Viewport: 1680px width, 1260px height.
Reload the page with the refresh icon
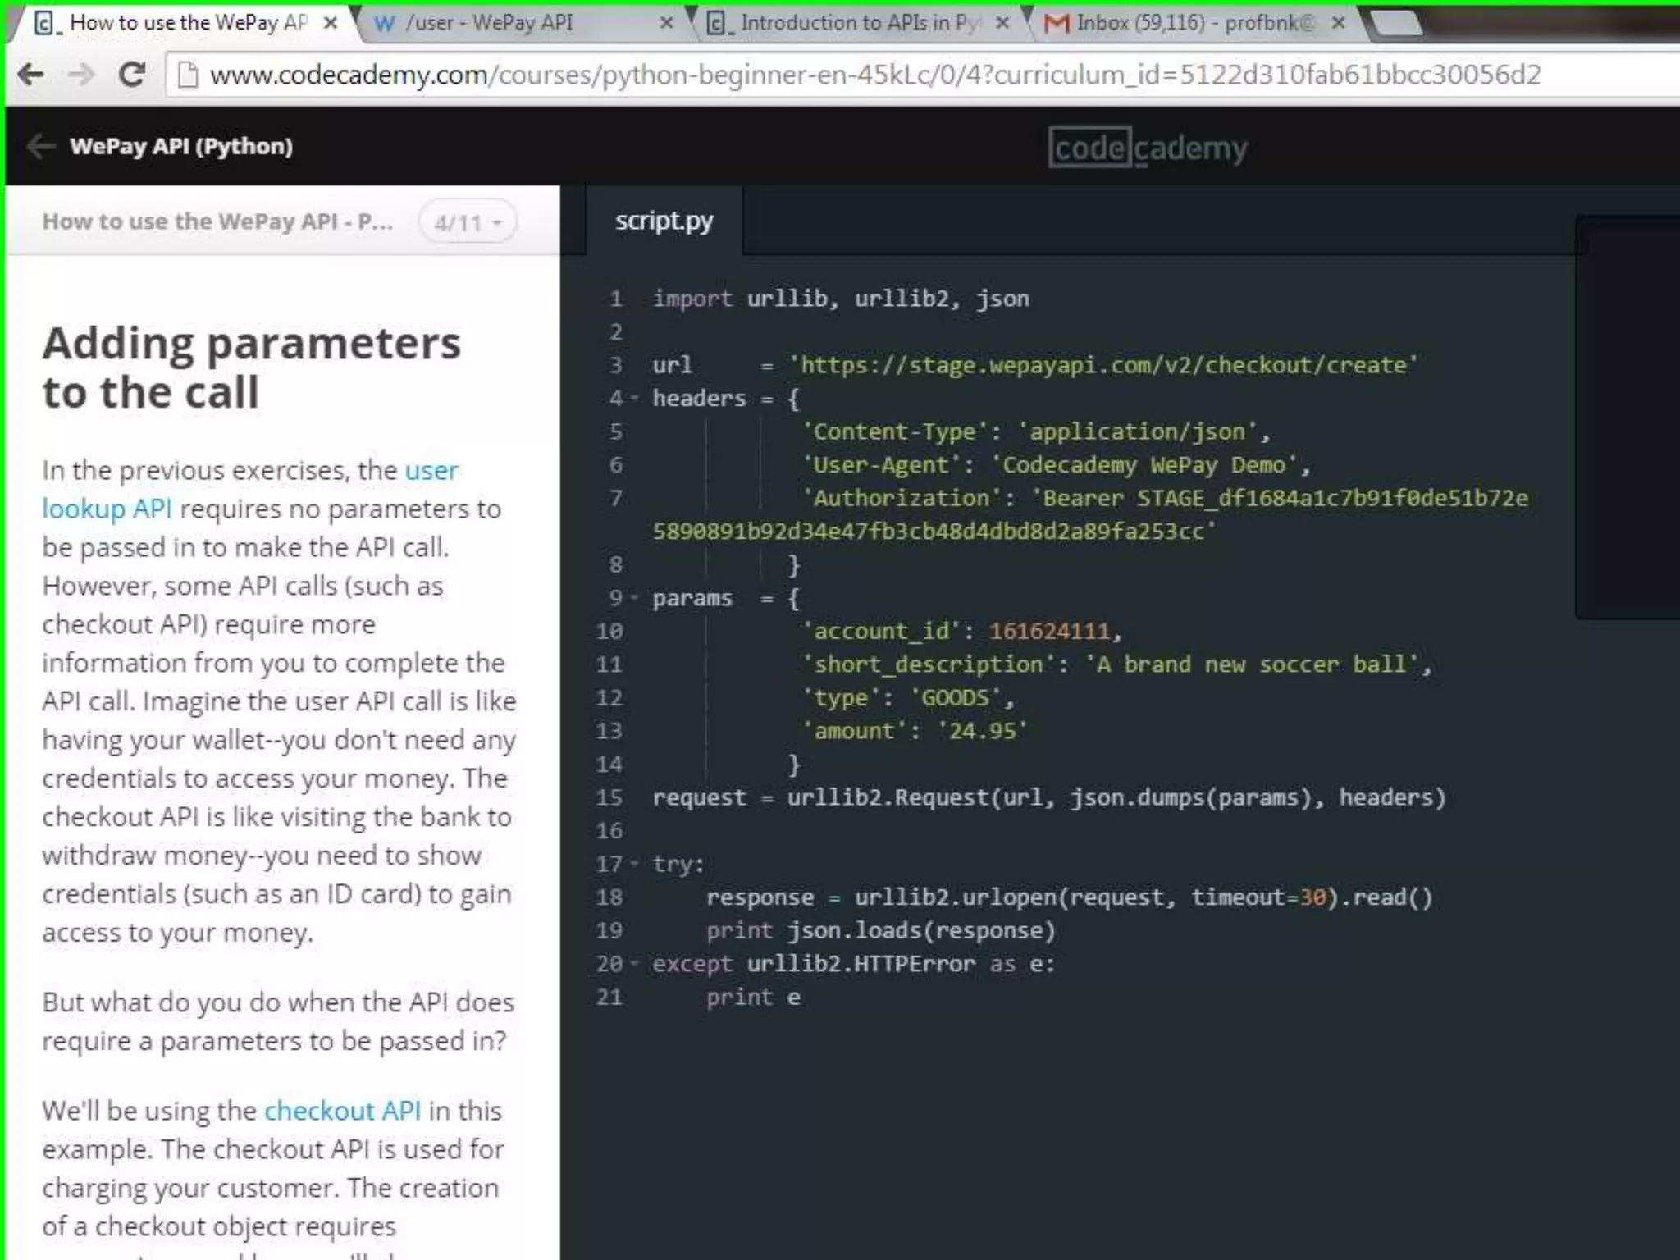[132, 75]
